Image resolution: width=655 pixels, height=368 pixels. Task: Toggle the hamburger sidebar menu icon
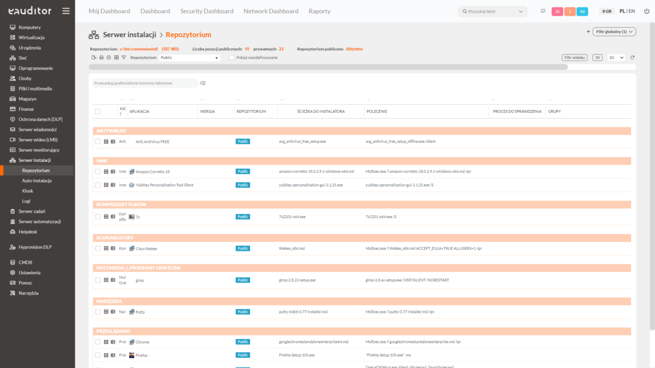pyautogui.click(x=66, y=11)
